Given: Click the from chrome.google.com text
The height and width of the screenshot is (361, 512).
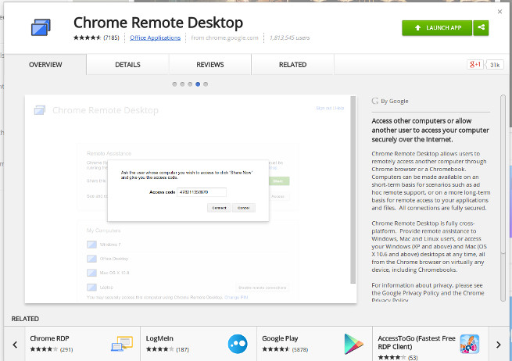Looking at the screenshot, I should [x=224, y=38].
